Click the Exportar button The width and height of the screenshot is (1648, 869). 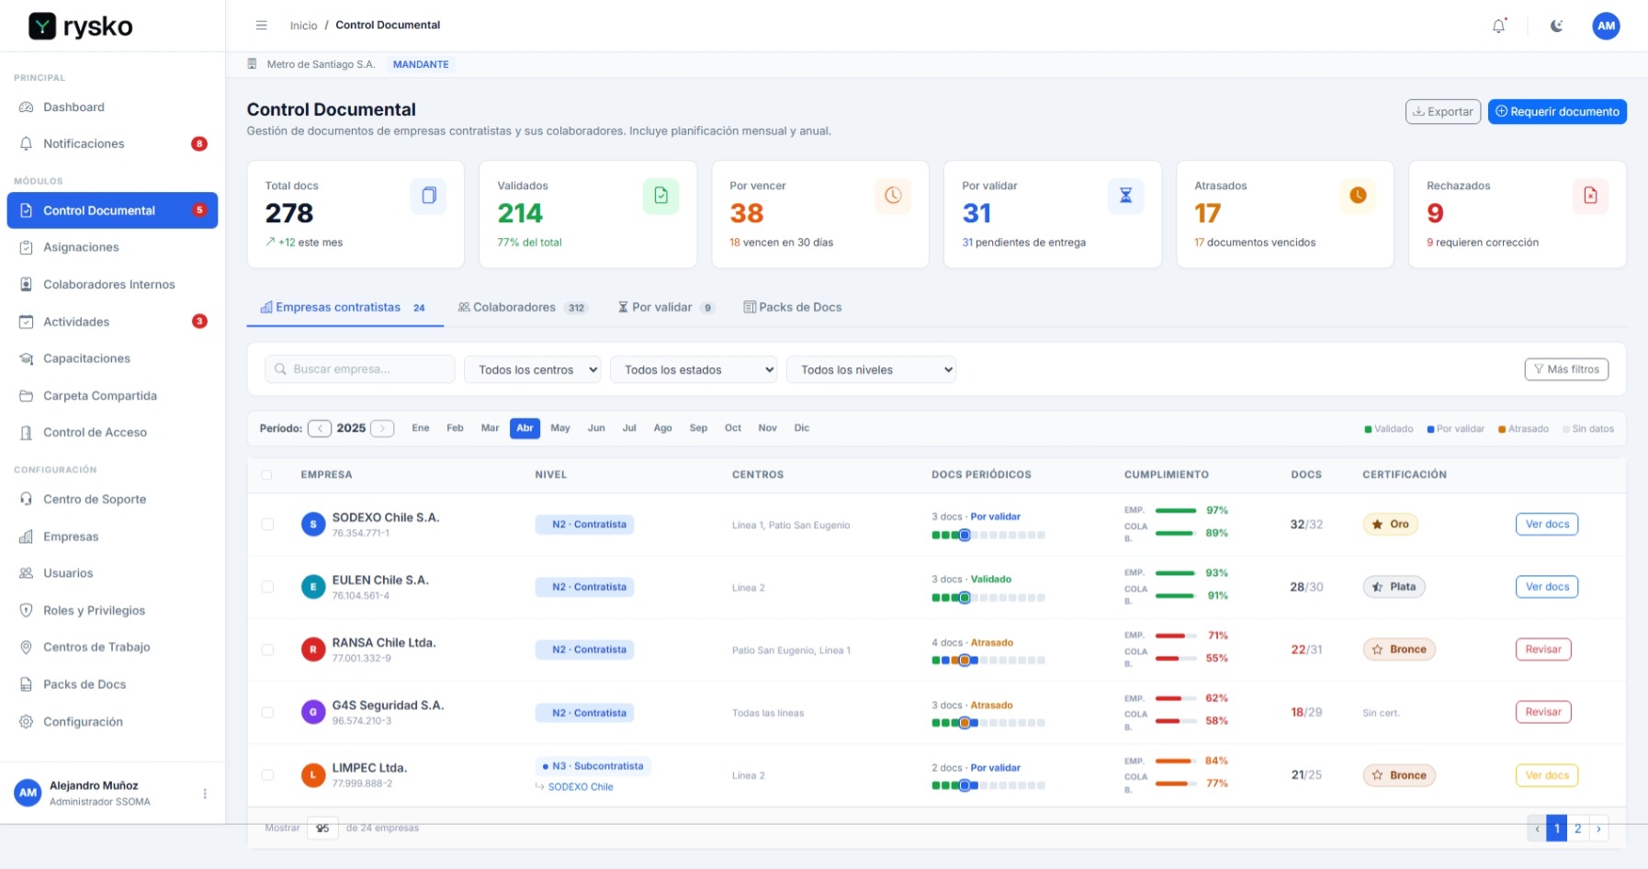pyautogui.click(x=1443, y=111)
